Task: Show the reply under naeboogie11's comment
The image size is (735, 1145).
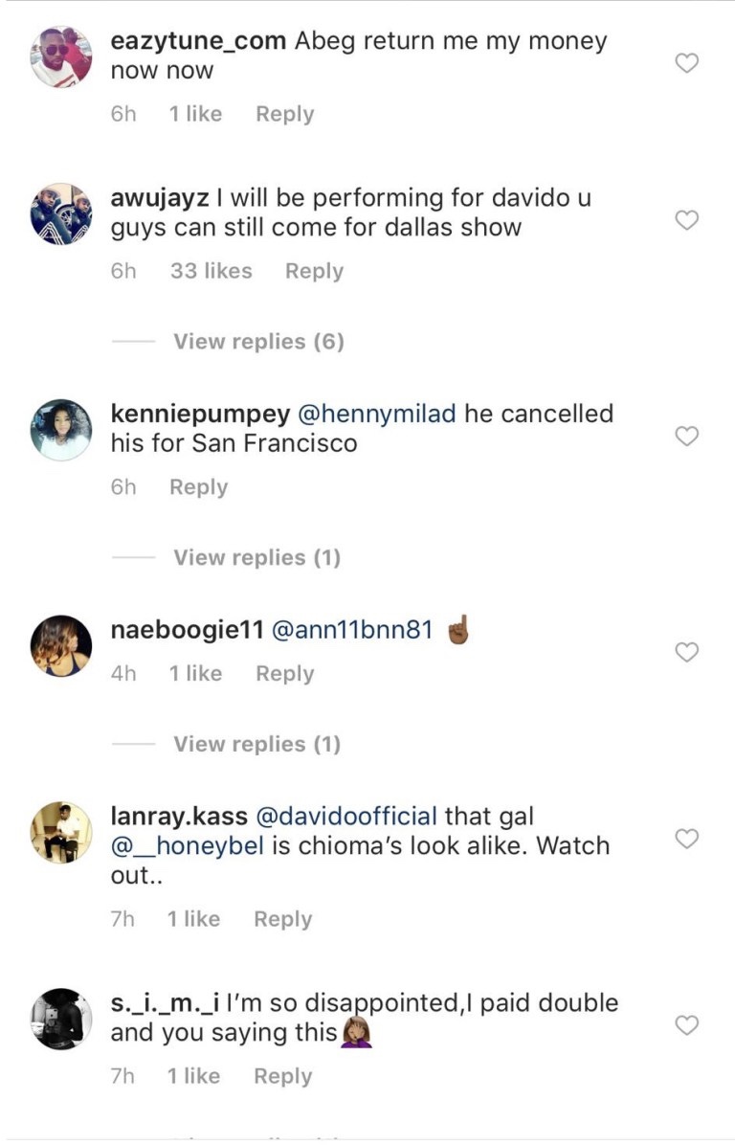Action: click(256, 744)
